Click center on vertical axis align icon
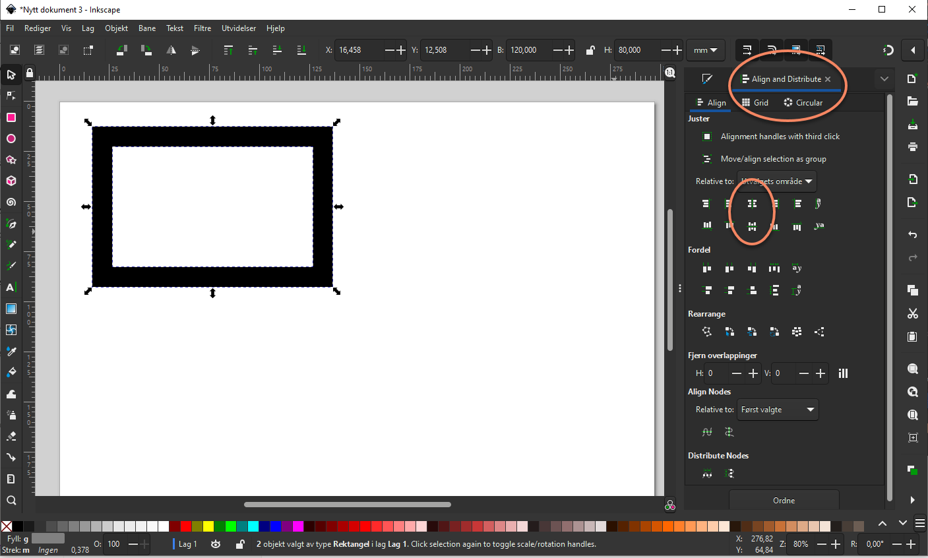This screenshot has width=928, height=558. point(752,204)
